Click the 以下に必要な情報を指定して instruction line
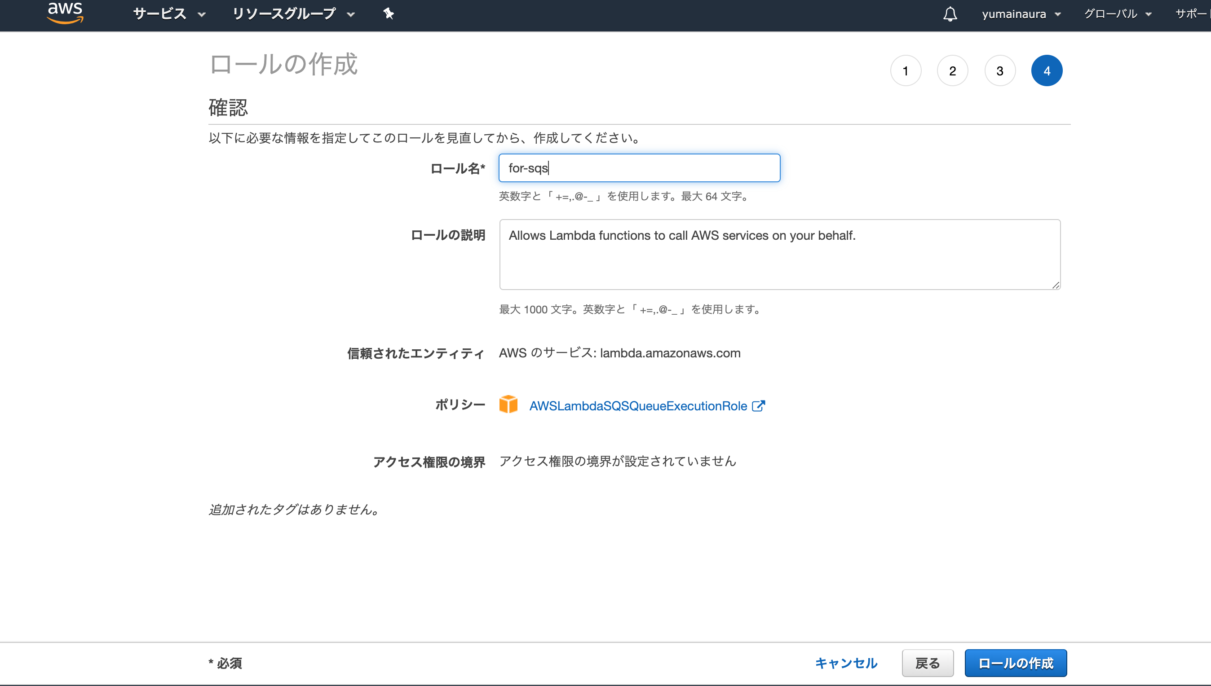Screen dimensions: 1211x686 click(x=425, y=137)
